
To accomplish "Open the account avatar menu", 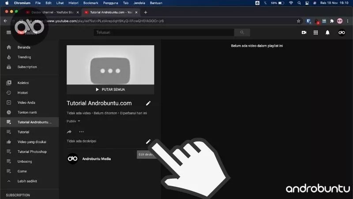I will (342, 32).
